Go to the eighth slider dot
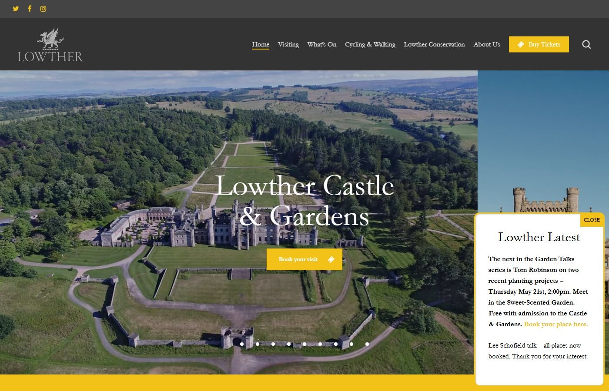The image size is (609, 391). tap(351, 344)
